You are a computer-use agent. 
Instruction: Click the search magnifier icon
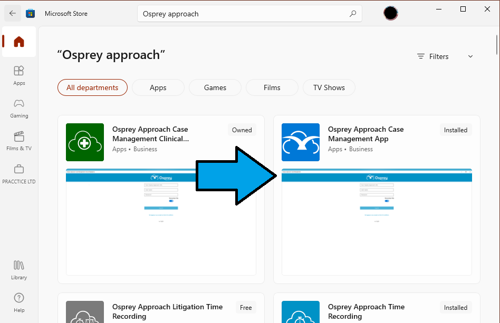353,14
